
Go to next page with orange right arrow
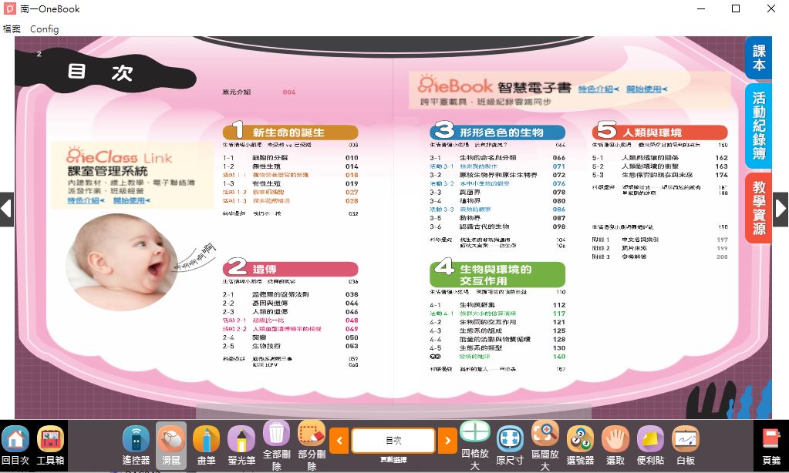pos(447,441)
